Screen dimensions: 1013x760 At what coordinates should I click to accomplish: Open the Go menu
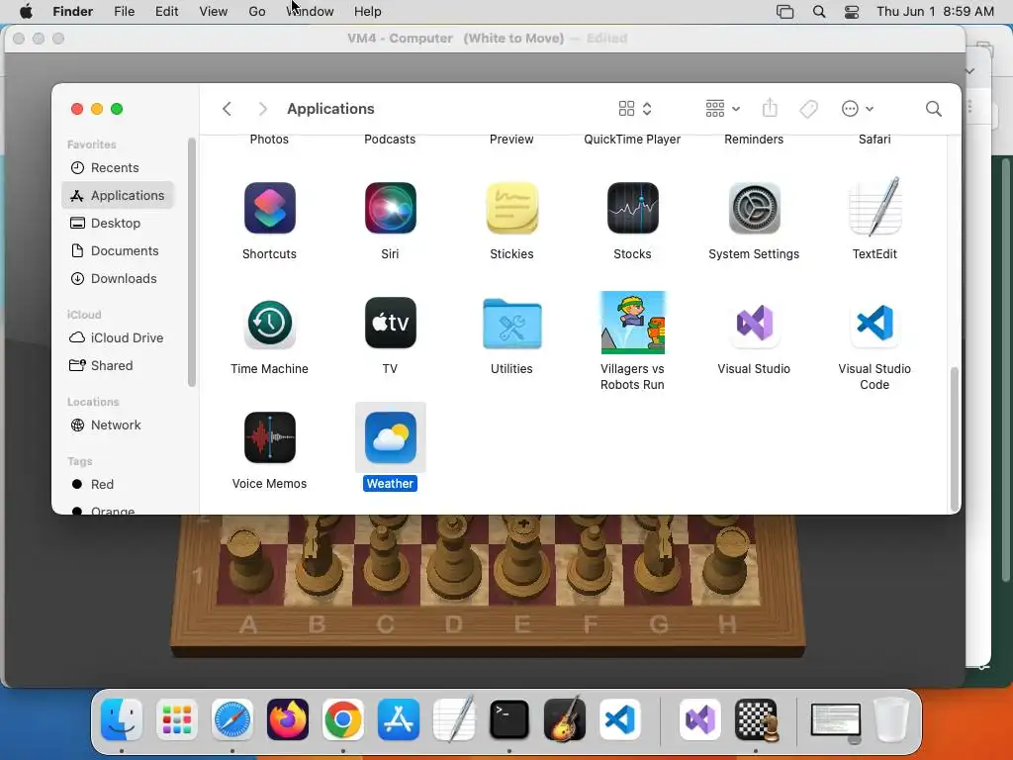coord(257,12)
